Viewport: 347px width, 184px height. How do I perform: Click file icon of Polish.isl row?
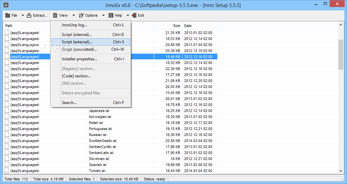pos(7,123)
